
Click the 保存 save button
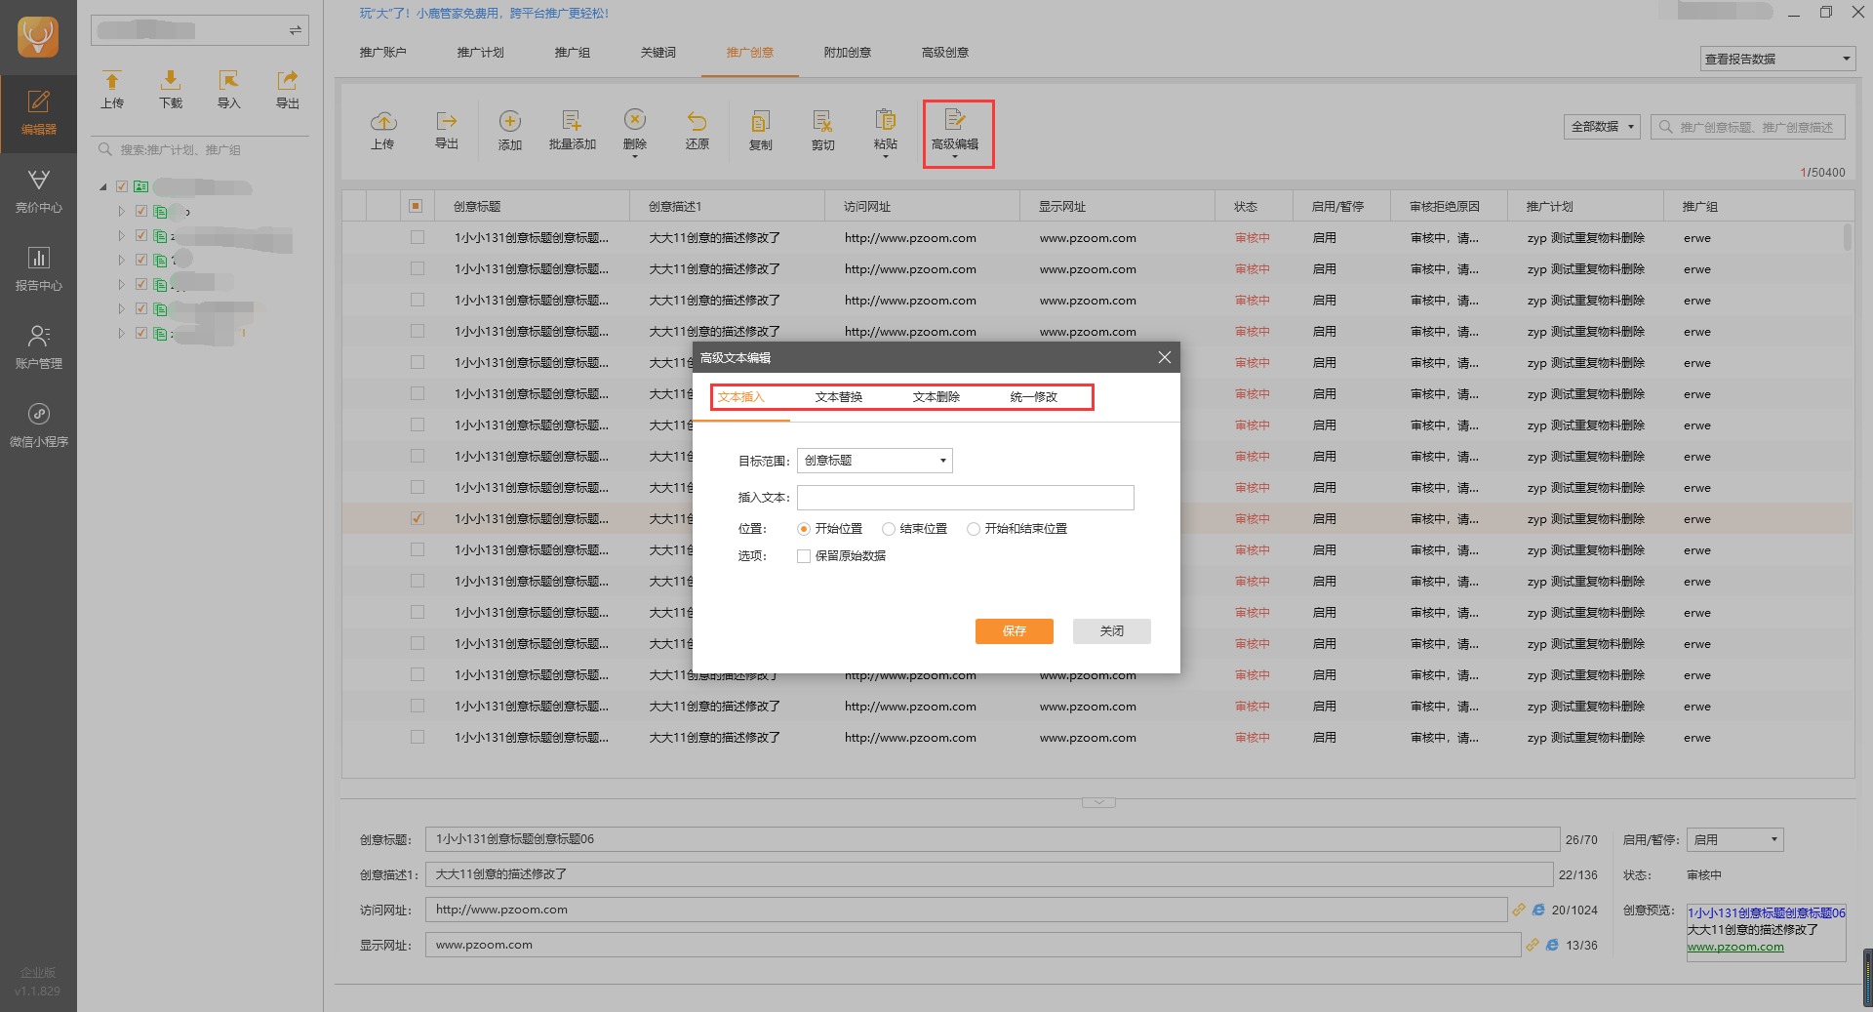click(x=1015, y=631)
